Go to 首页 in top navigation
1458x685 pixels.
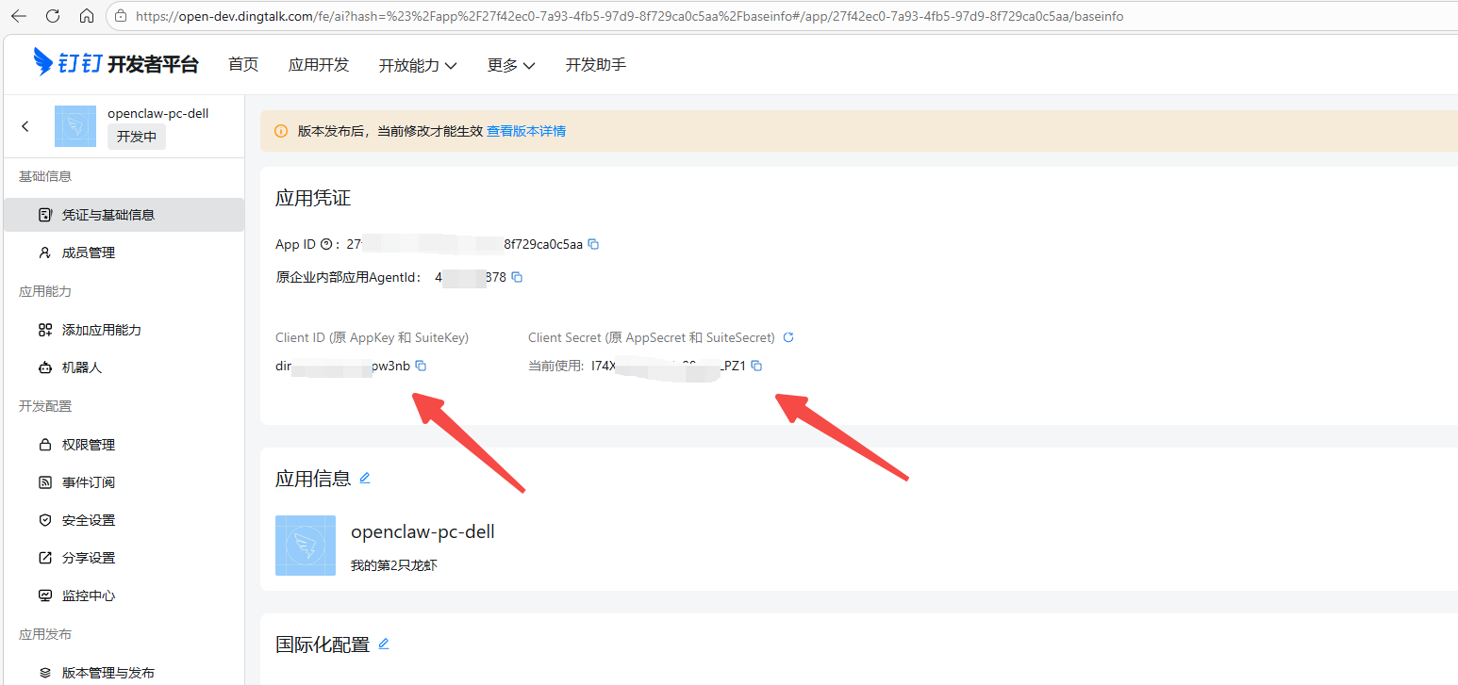click(243, 64)
